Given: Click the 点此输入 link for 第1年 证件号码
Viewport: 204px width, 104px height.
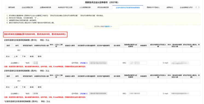Looking at the screenshot, I should tap(84, 63).
